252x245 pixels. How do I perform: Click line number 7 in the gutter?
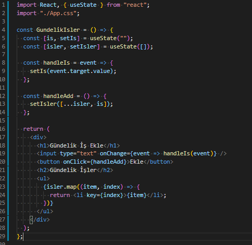[x=4, y=54]
